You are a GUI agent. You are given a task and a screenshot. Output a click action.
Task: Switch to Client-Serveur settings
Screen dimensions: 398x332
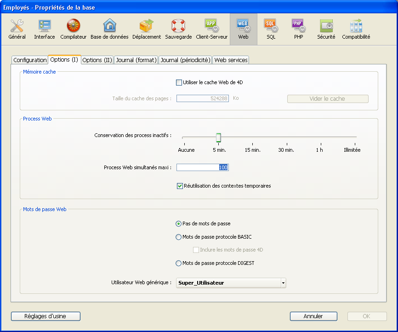point(211,29)
